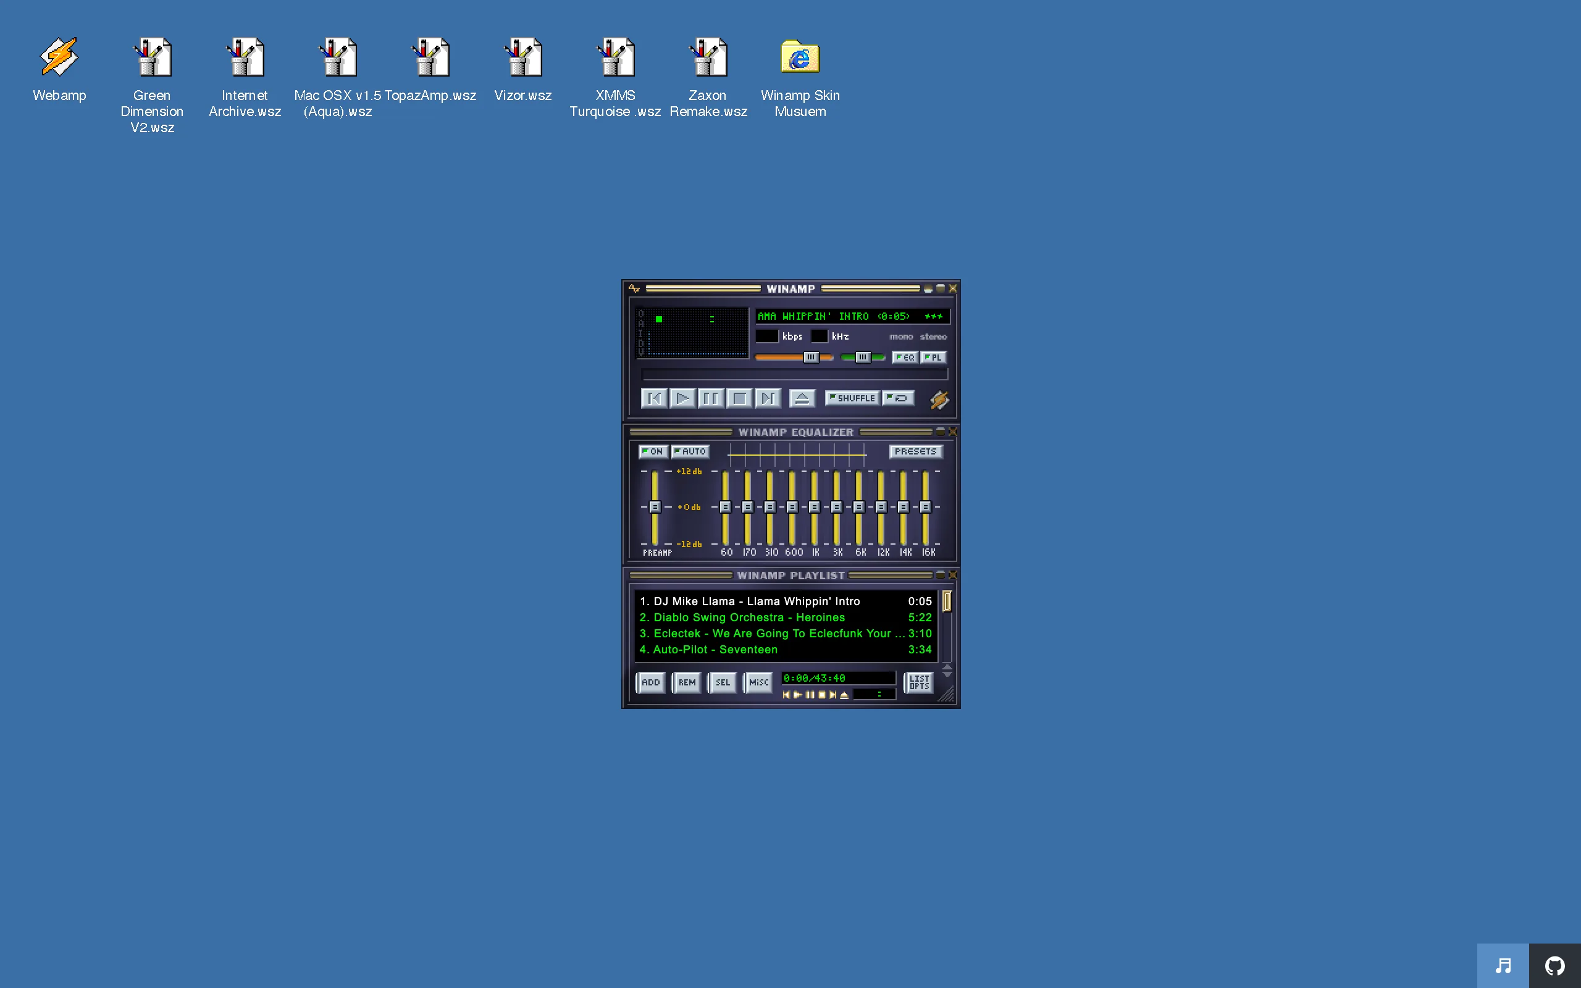Select track 1 DJ Mike Llama in playlist
This screenshot has height=988, width=1581.
pyautogui.click(x=786, y=601)
